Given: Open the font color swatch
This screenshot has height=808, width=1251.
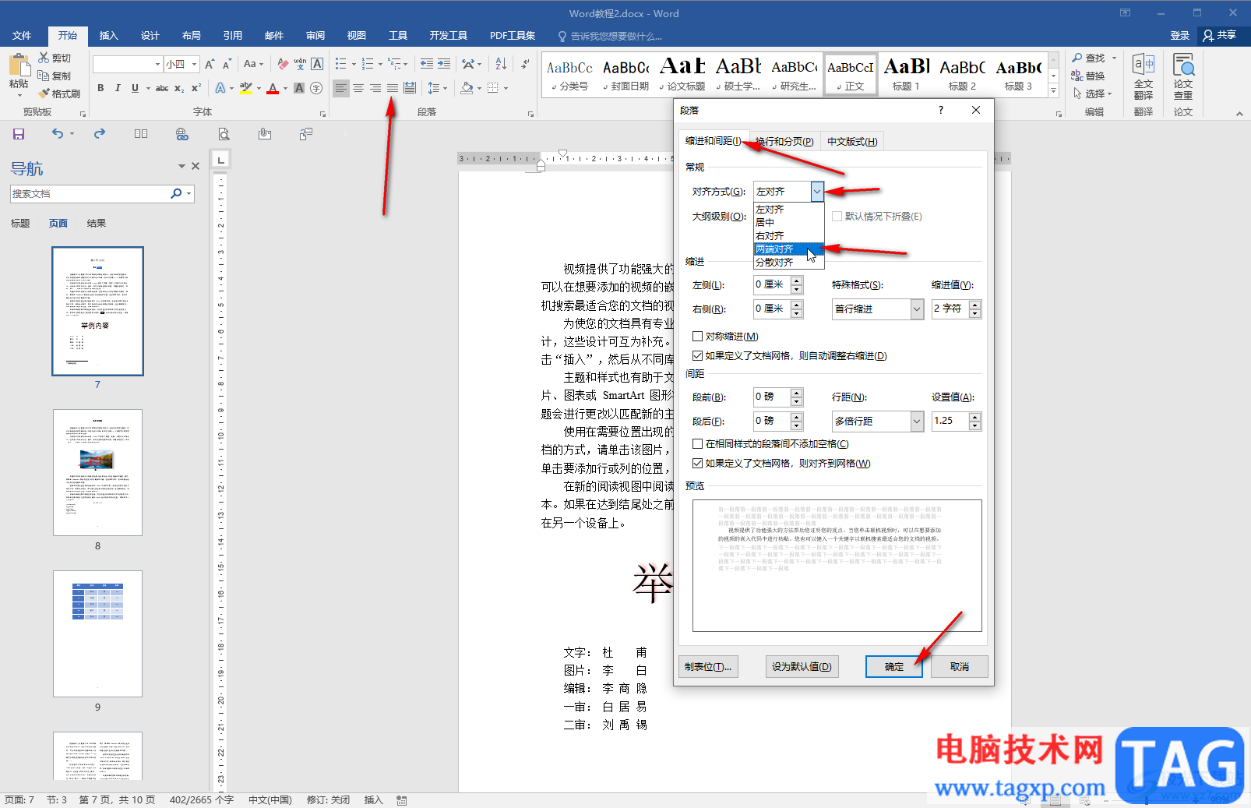Looking at the screenshot, I should (273, 88).
